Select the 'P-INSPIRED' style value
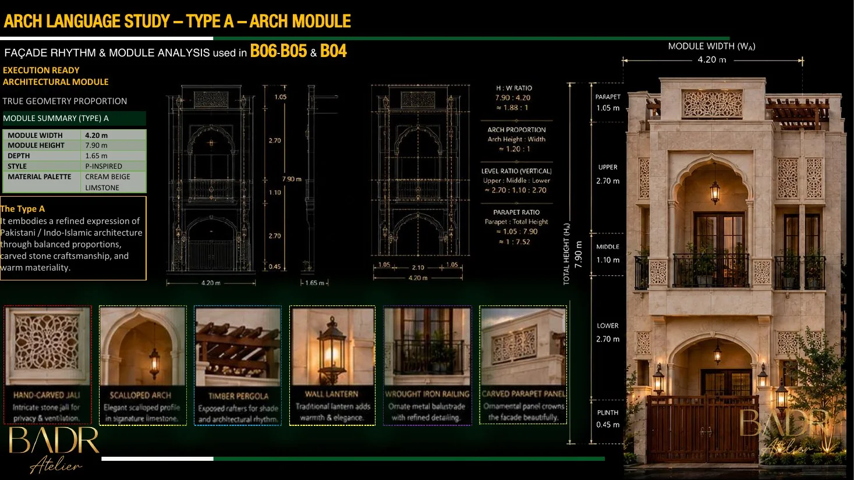This screenshot has width=854, height=480. pos(104,166)
